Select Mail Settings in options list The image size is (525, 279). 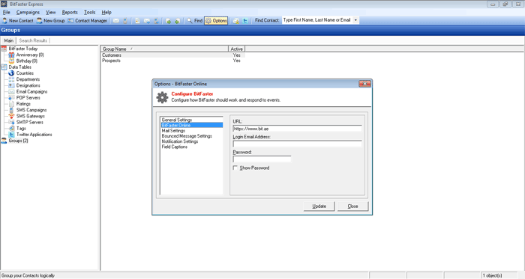click(191, 131)
